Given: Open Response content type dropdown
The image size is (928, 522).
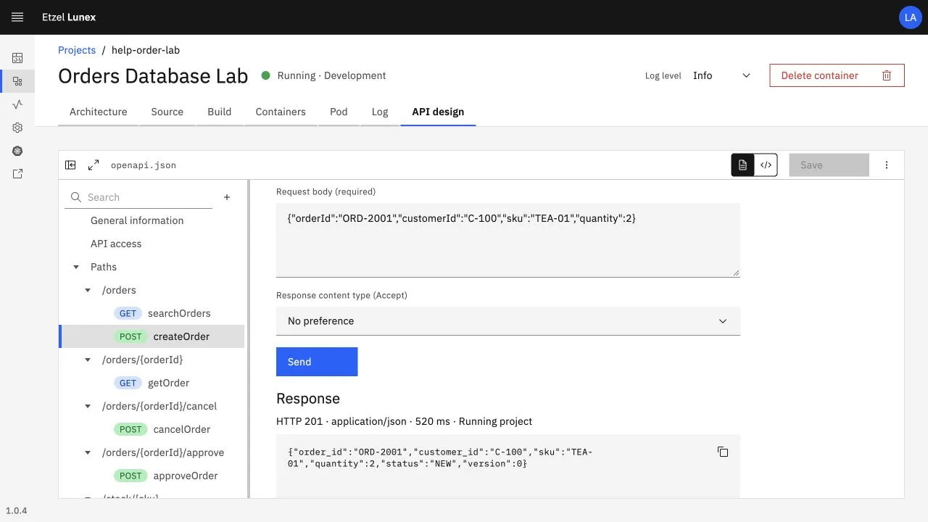Looking at the screenshot, I should click(508, 321).
